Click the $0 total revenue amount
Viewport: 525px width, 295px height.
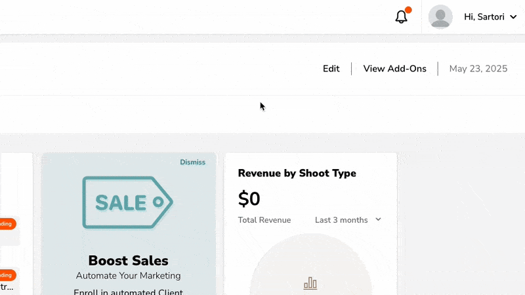point(249,198)
